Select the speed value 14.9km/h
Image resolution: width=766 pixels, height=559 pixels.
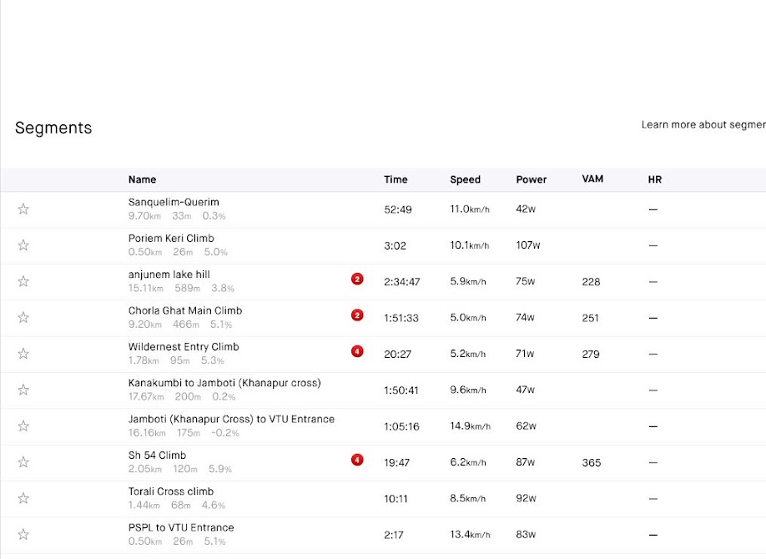pyautogui.click(x=470, y=426)
